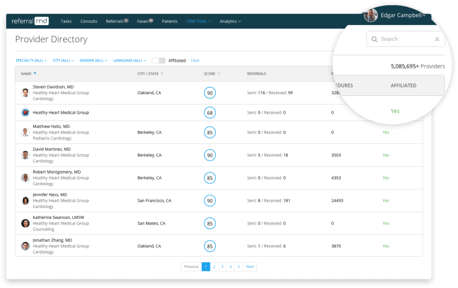
Task: Open Analytics dropdown menu
Action: pyautogui.click(x=230, y=21)
